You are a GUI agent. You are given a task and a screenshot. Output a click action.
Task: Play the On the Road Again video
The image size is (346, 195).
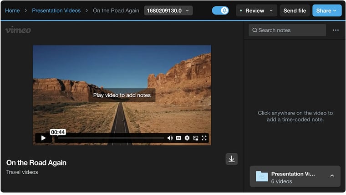click(43, 138)
